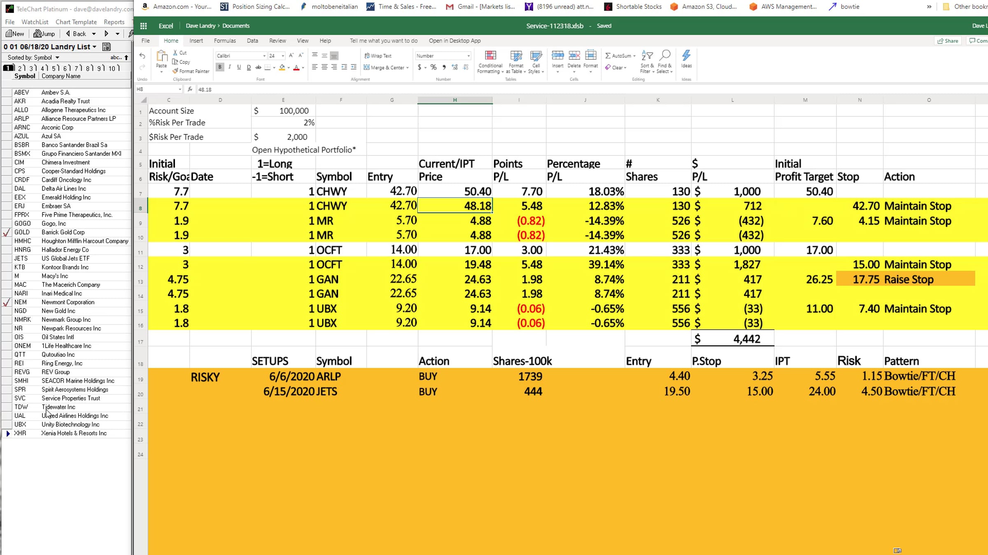This screenshot has height=555, width=988.
Task: Open the Sorted by Symbol dropdown
Action: click(x=57, y=58)
